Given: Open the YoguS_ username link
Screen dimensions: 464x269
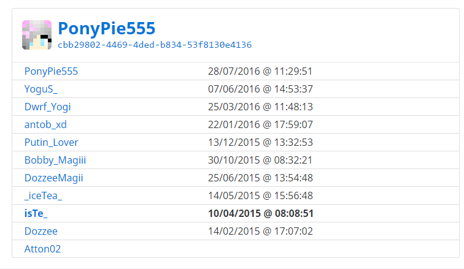Looking at the screenshot, I should pos(41,89).
